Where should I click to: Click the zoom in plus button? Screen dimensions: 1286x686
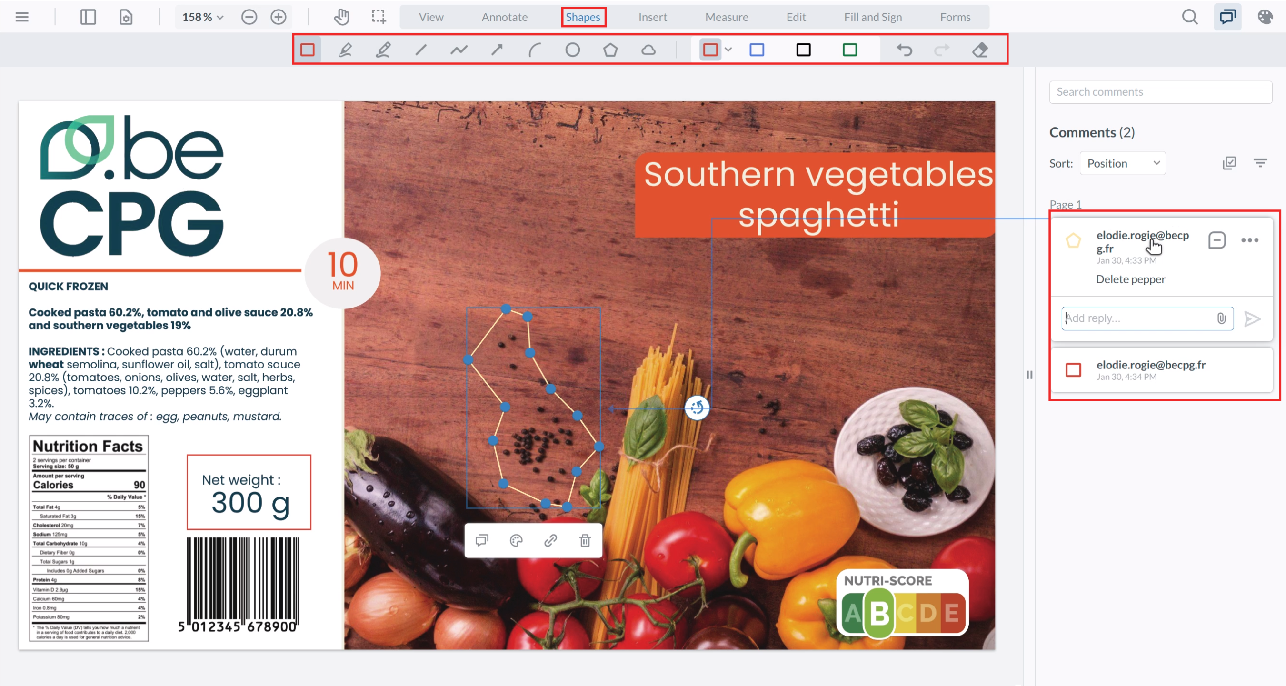[x=278, y=17]
